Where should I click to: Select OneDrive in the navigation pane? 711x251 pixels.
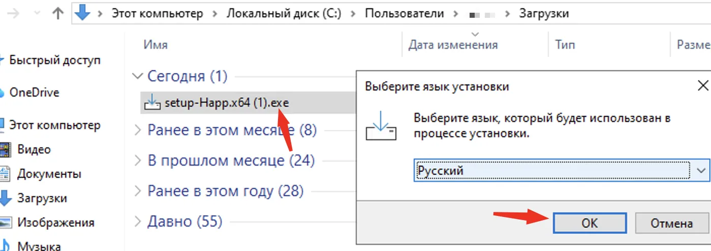click(x=34, y=92)
